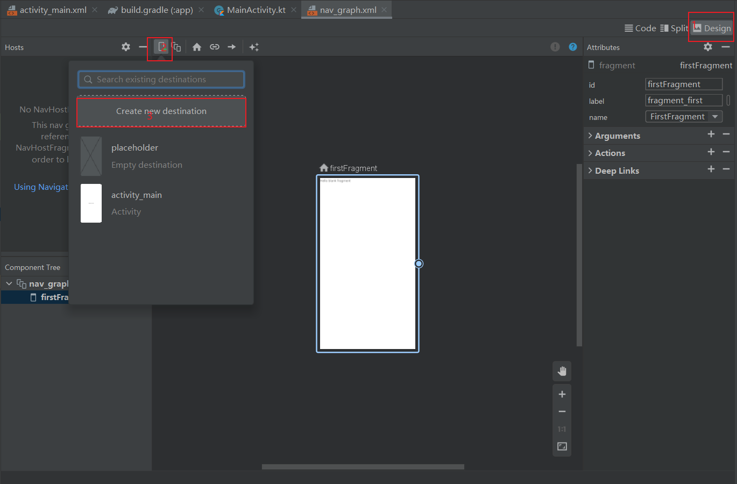Viewport: 737px width, 484px height.
Task: Zoom to fit screen icon
Action: pos(562,446)
